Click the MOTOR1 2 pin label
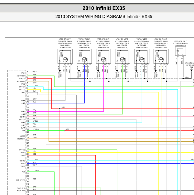Viewport: 194px width, 195px height. [21, 81]
